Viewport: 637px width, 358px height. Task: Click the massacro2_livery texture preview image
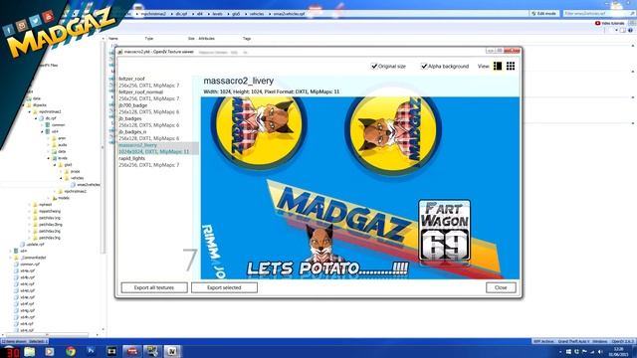[360, 188]
